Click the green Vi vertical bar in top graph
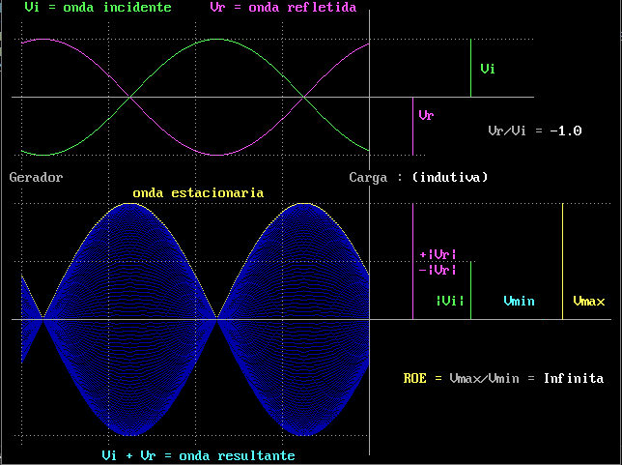The image size is (622, 465). tap(471, 68)
